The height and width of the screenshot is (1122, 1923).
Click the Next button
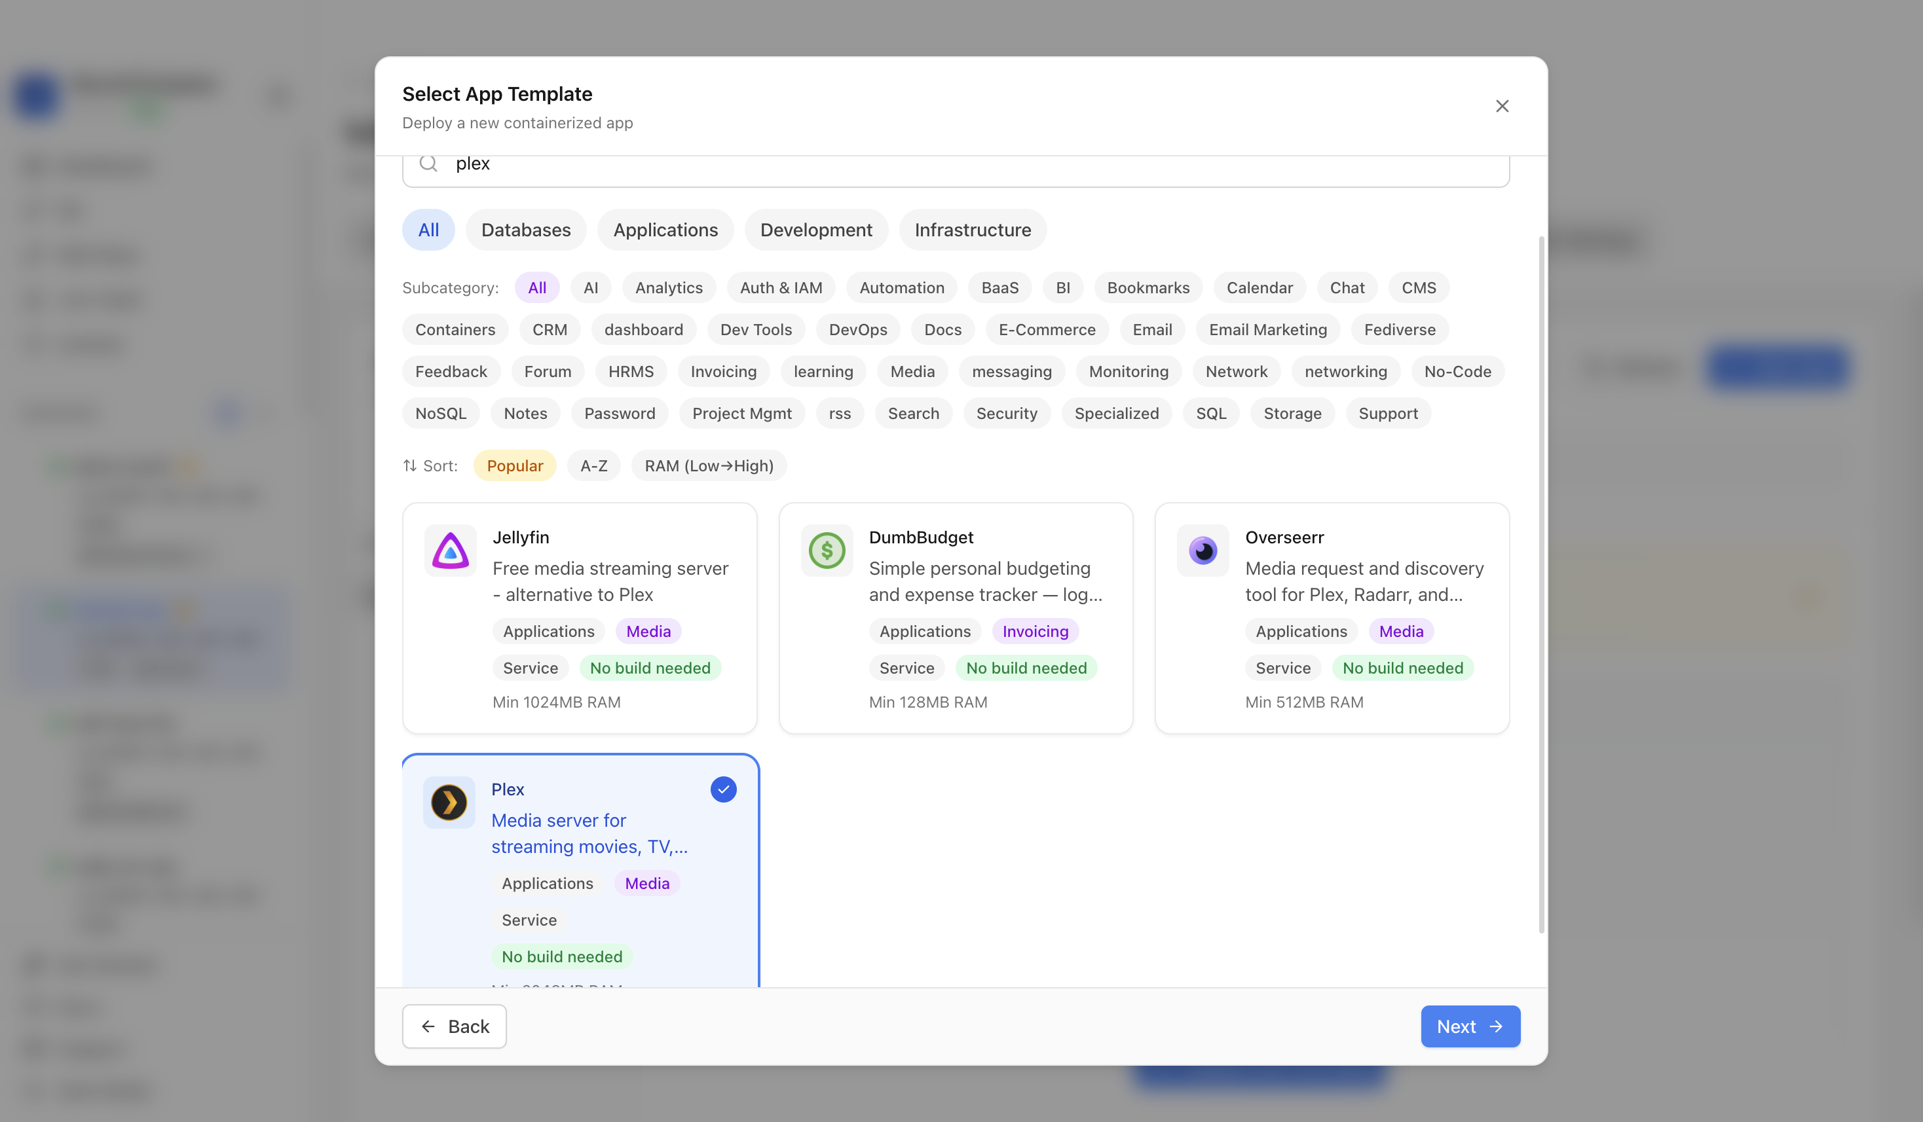point(1470,1026)
